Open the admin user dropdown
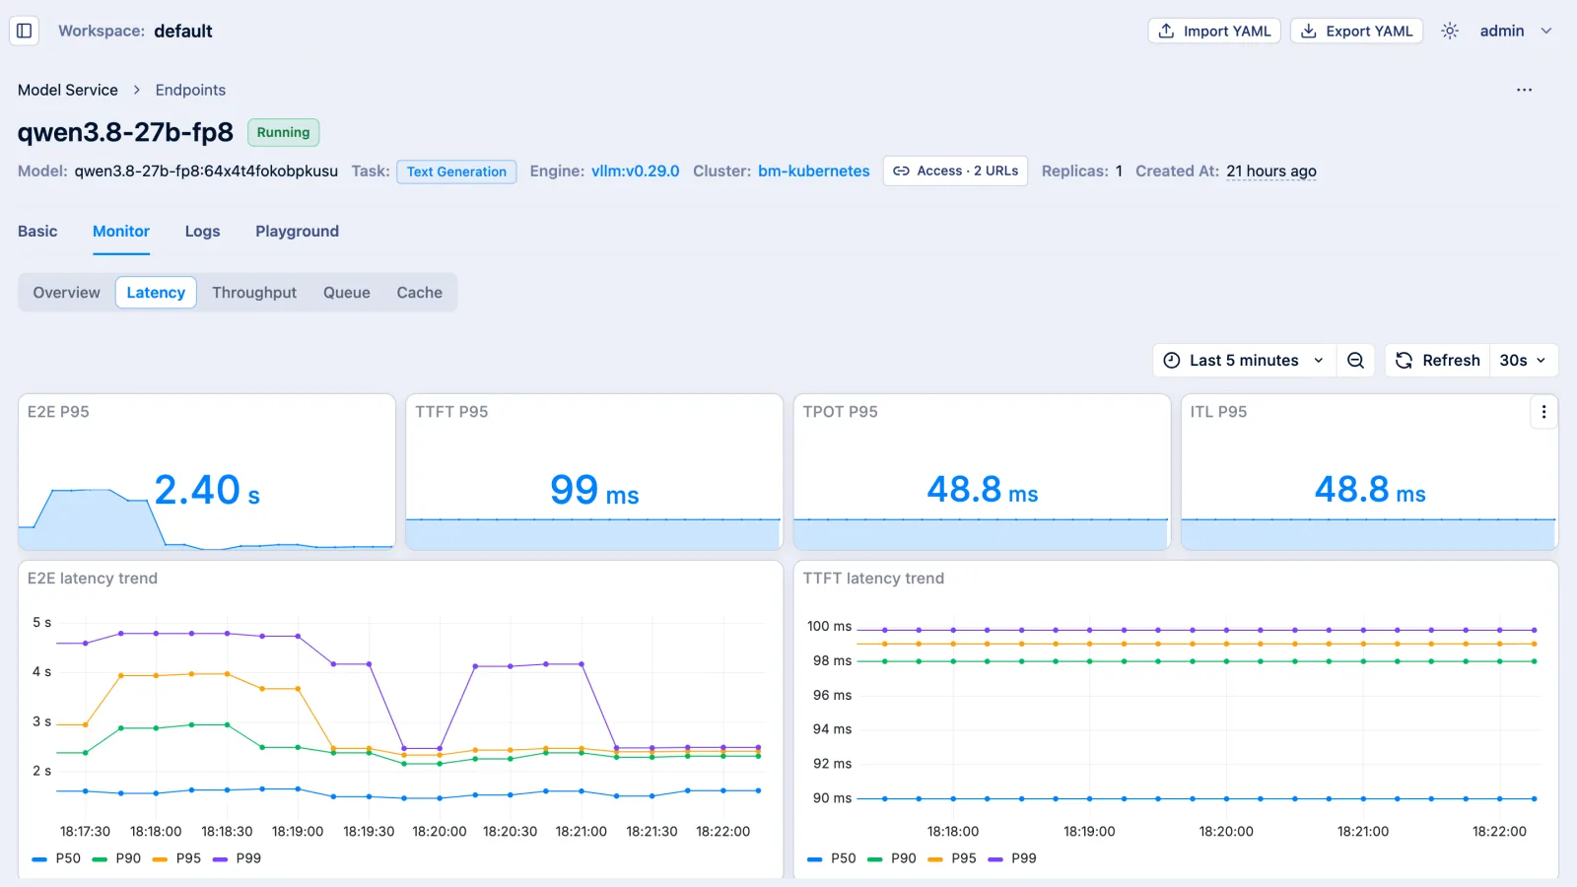 1516,31
